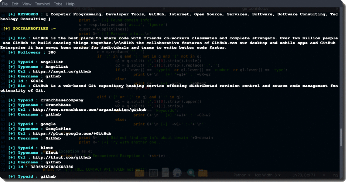Open the Terminal menu
Image resolution: width=348 pixels, height=184 pixels.
pos(43,4)
